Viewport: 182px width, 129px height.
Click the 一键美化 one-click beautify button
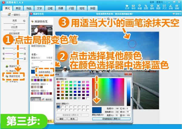point(14,15)
